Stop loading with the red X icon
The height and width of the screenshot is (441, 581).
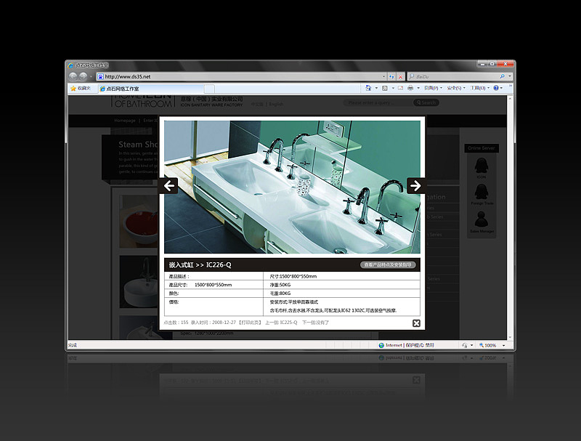tap(400, 77)
